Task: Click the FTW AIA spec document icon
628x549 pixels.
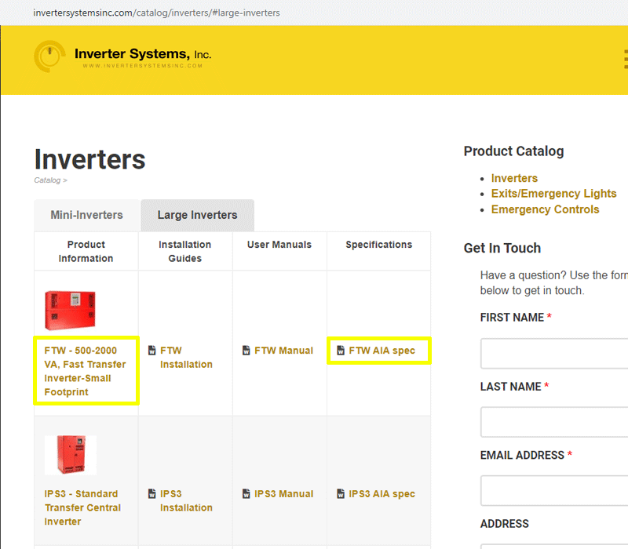Action: tap(341, 351)
